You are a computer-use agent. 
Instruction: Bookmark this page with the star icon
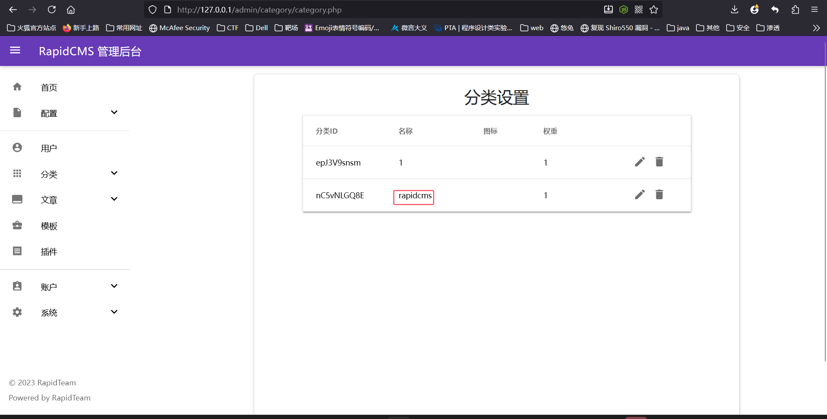654,9
